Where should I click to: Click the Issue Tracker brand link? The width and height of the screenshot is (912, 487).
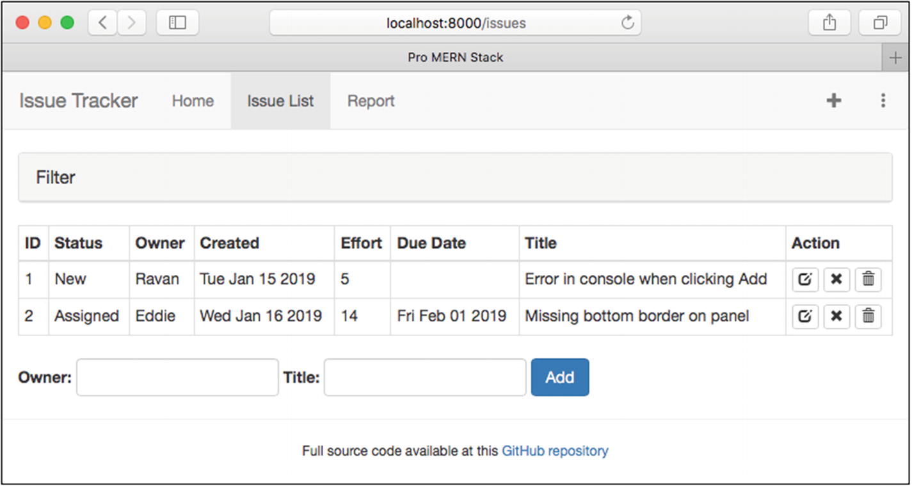78,101
